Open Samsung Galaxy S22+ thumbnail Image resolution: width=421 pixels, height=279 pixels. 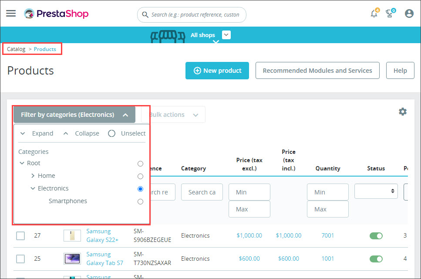72,236
